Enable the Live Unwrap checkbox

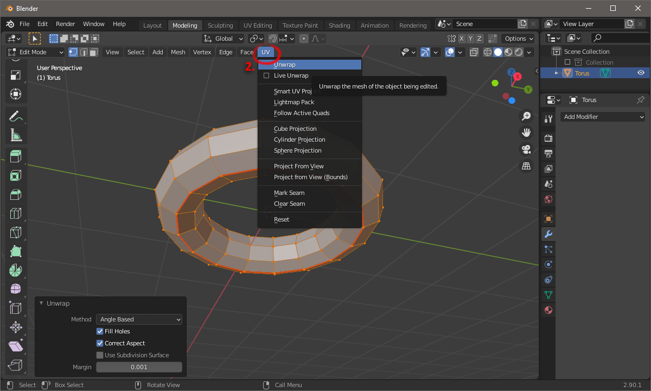pyautogui.click(x=266, y=75)
